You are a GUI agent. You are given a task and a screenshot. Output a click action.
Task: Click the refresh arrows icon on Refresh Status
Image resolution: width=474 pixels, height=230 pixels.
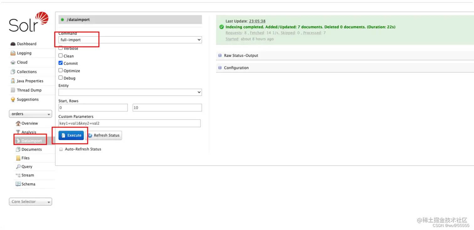coord(90,135)
